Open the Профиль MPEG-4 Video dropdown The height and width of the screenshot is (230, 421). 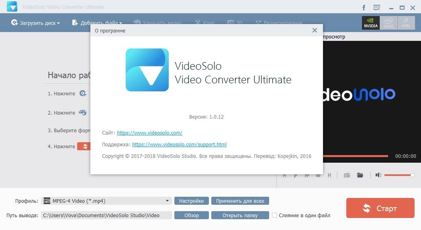(106, 201)
